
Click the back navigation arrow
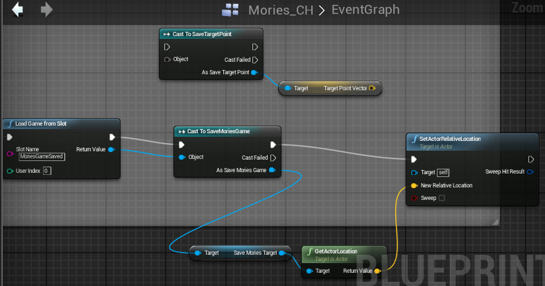pos(17,10)
